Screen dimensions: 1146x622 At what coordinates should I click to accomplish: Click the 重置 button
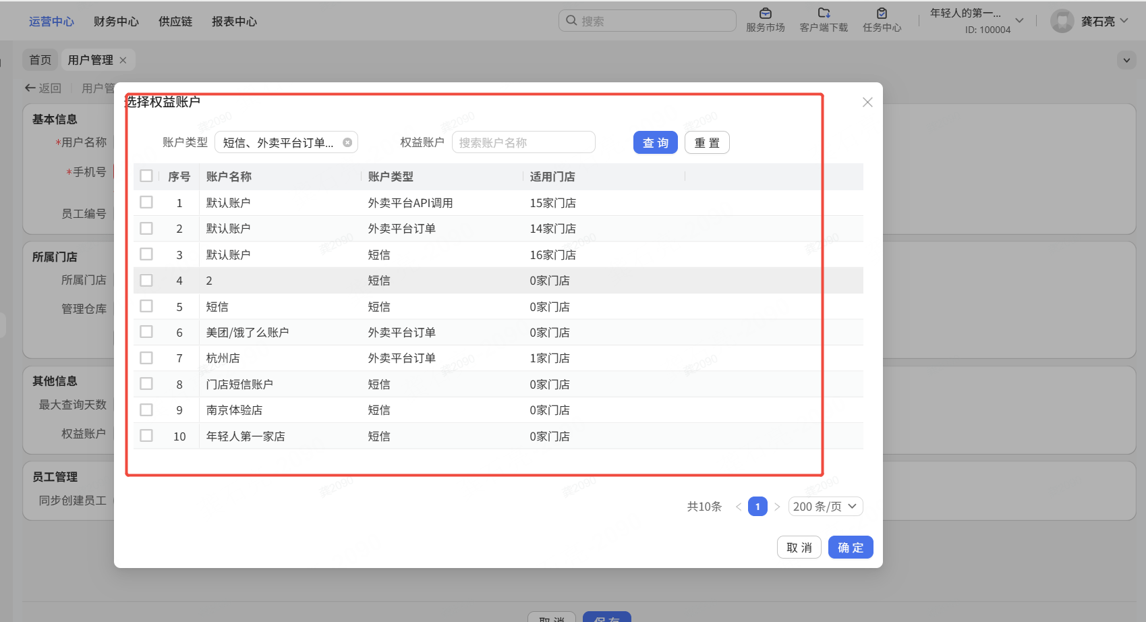point(707,142)
